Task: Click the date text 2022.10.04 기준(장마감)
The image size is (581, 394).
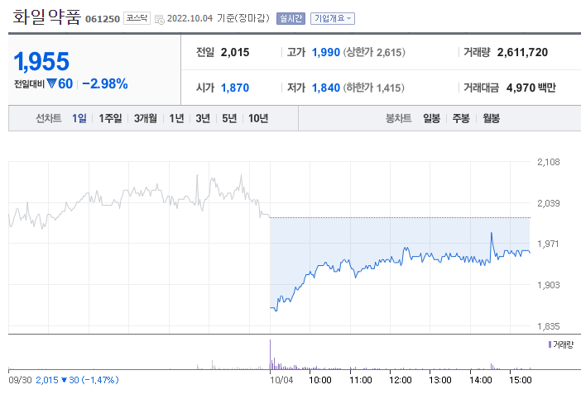Action: (218, 18)
